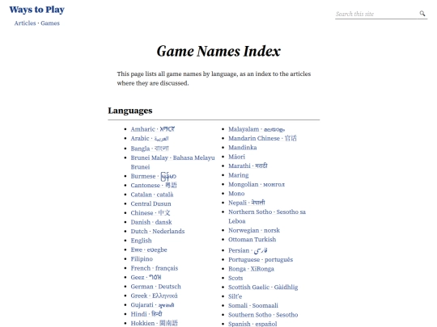Open the Marathi language link

click(248, 166)
